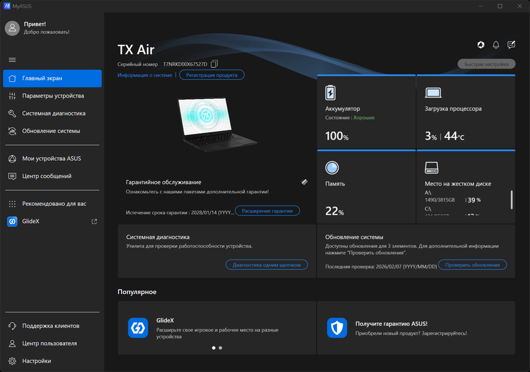
Task: Click the ASUS hexagon icon near bell
Action: point(480,45)
